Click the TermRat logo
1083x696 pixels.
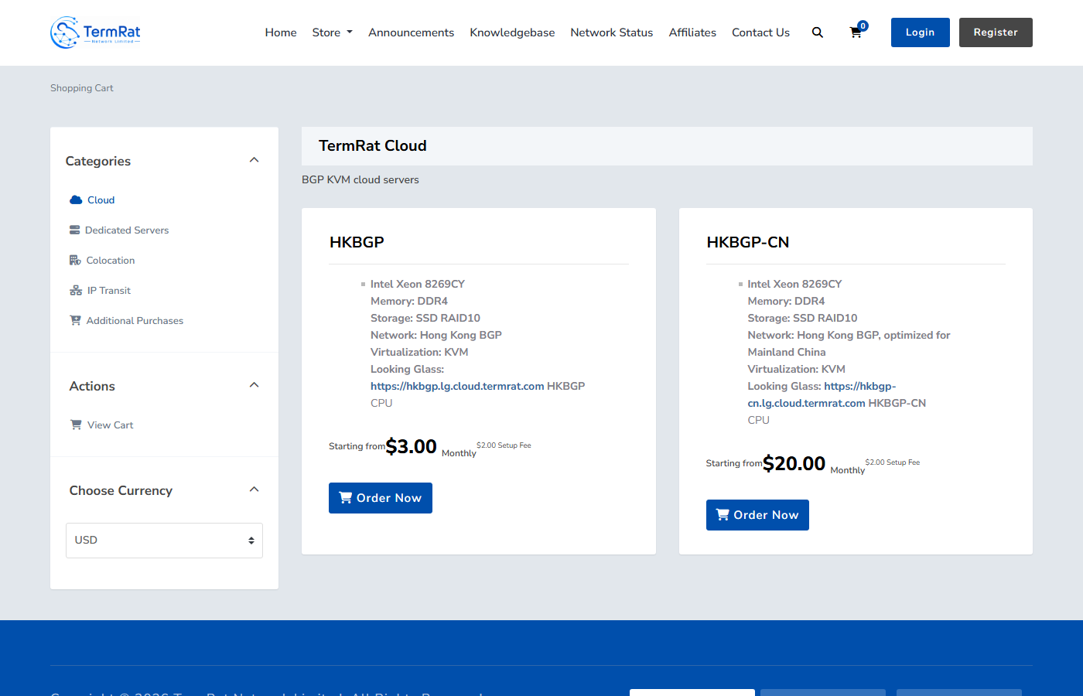point(95,32)
